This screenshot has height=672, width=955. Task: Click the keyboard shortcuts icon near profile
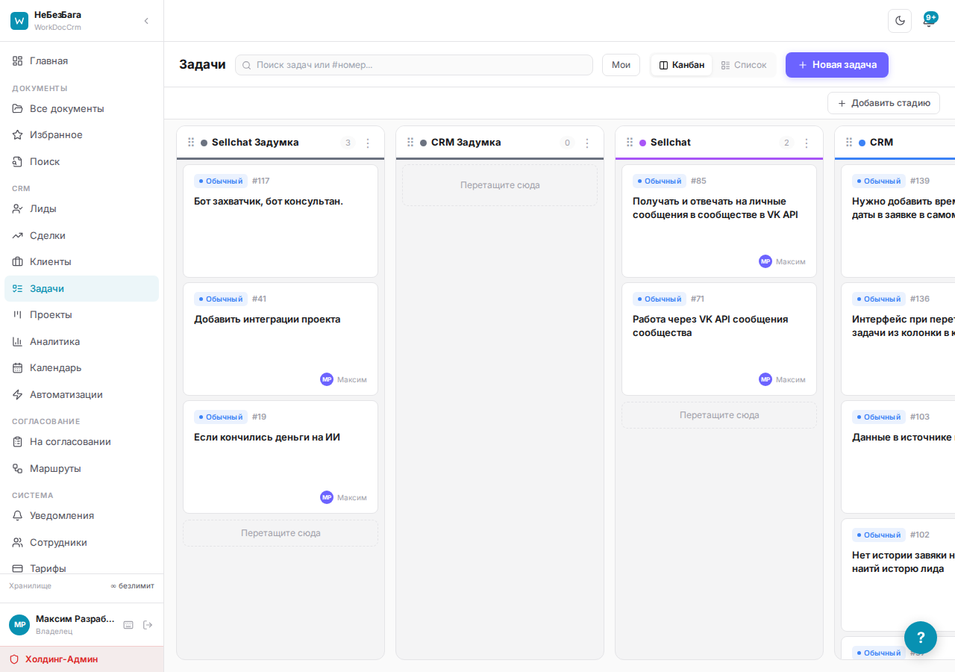pos(128,625)
